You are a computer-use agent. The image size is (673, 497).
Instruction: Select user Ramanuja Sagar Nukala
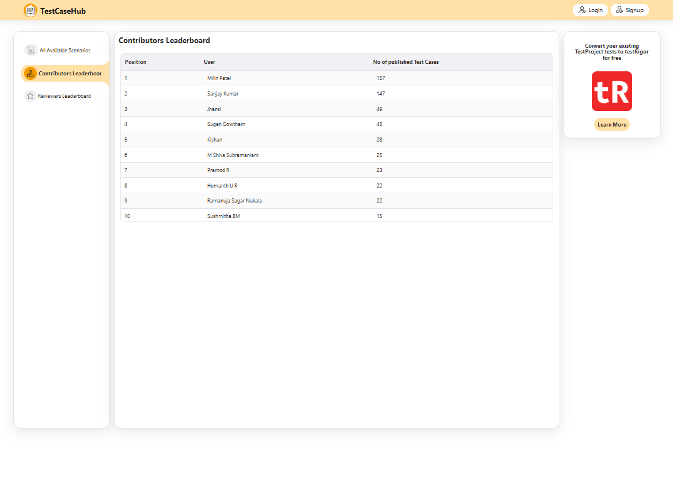234,200
